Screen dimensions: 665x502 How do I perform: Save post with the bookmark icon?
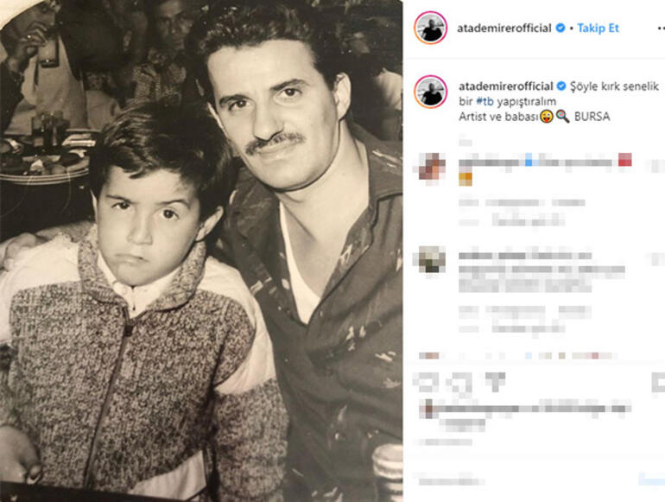[658, 383]
